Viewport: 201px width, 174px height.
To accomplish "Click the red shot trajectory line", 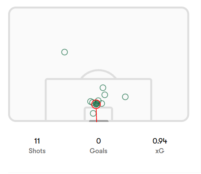I will pyautogui.click(x=96, y=115).
